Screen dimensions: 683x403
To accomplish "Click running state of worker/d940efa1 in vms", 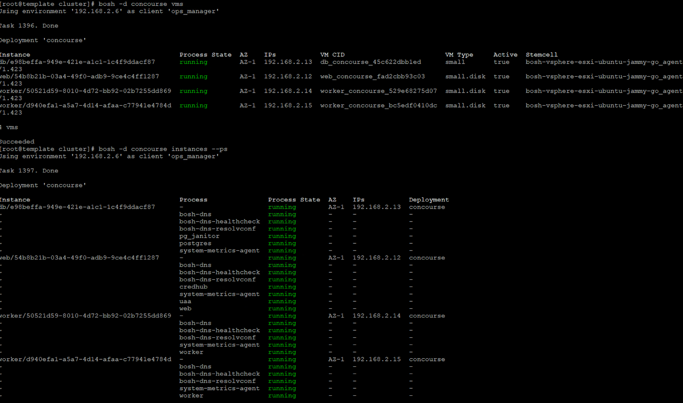I will [193, 105].
